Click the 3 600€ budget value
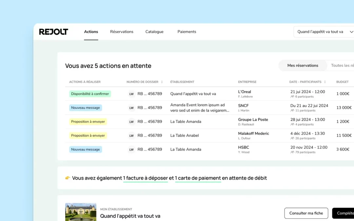354x221 pixels. (343, 150)
